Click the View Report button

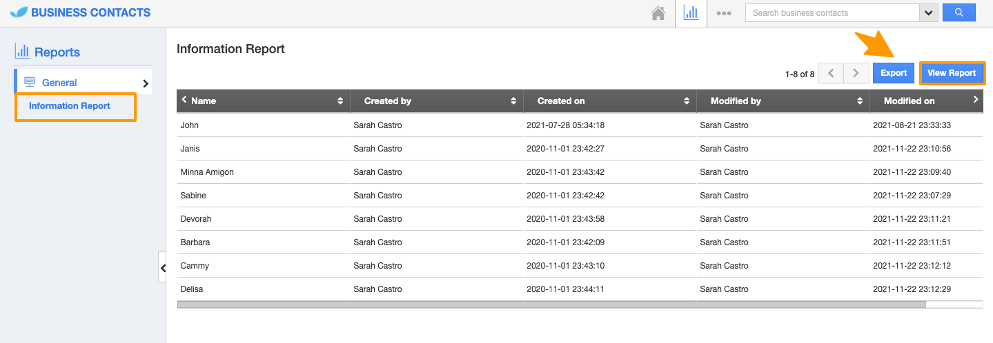(x=952, y=73)
